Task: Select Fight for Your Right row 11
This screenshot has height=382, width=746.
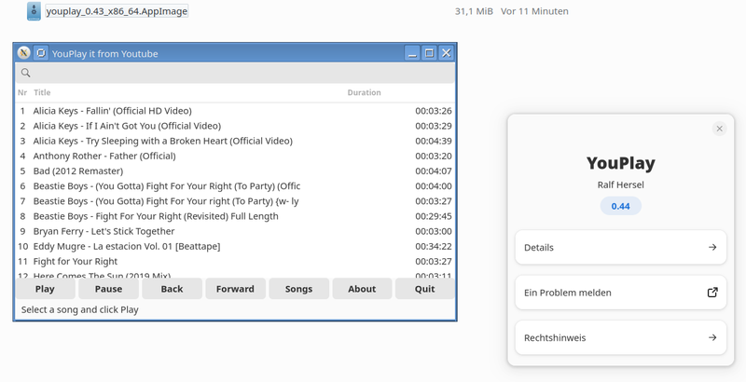Action: pos(235,261)
